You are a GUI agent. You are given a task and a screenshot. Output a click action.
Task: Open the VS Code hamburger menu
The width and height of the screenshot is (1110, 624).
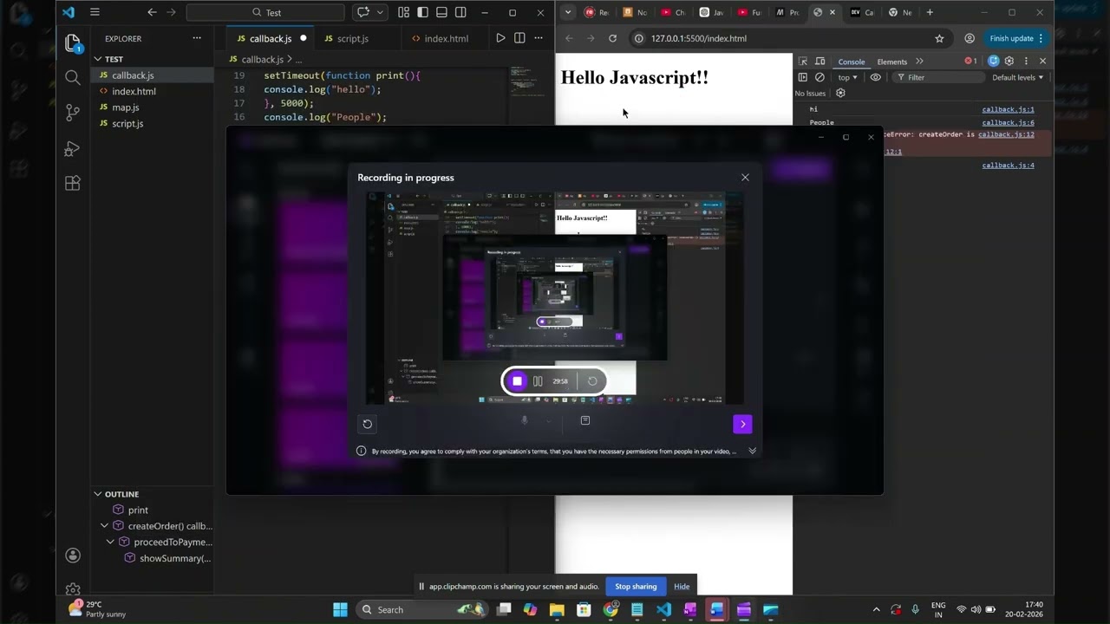95,12
